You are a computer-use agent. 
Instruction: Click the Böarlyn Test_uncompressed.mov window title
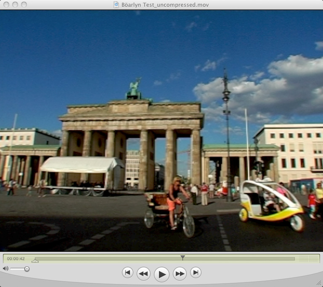(165, 5)
